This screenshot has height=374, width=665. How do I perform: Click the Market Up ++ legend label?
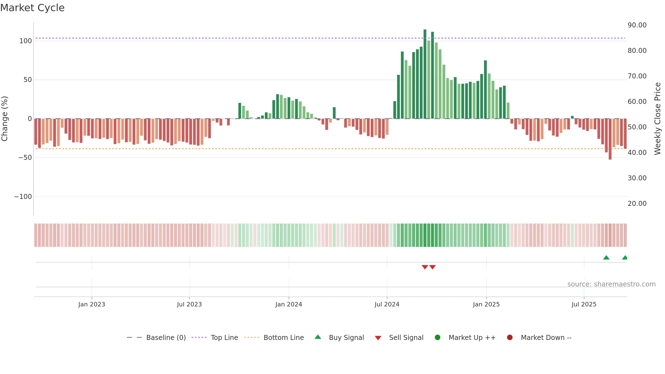tap(472, 337)
